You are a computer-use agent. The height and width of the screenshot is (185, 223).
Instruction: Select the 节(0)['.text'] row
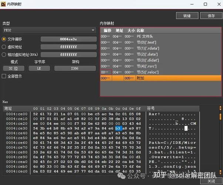coord(161,43)
